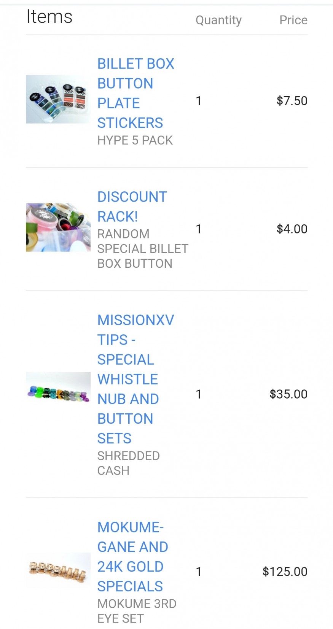Click the Items heading

coord(49,17)
